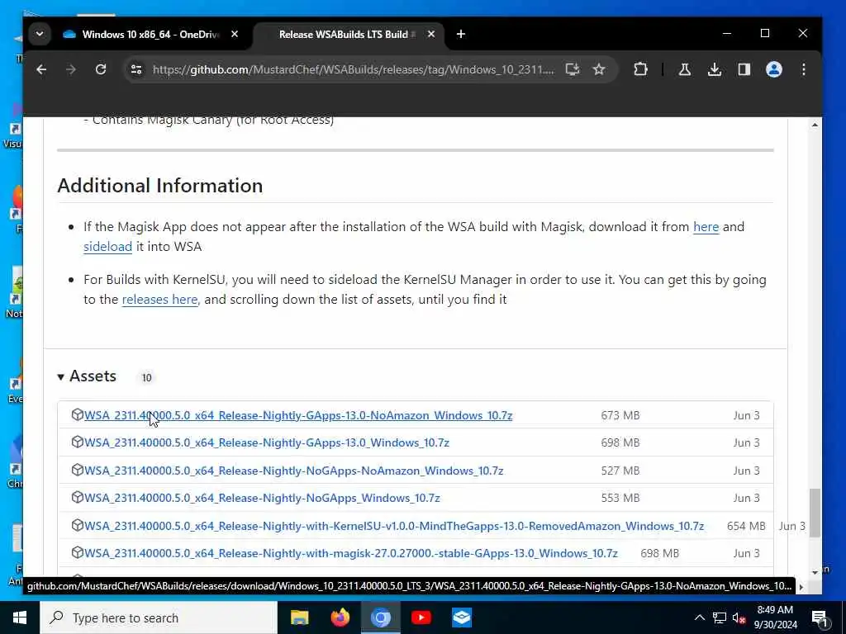The image size is (846, 634).
Task: Collapse the Assets section triangle
Action: tap(61, 376)
